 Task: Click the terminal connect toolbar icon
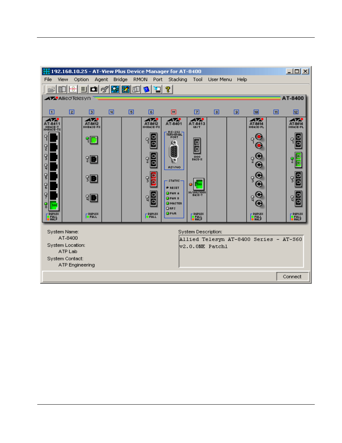click(157, 89)
